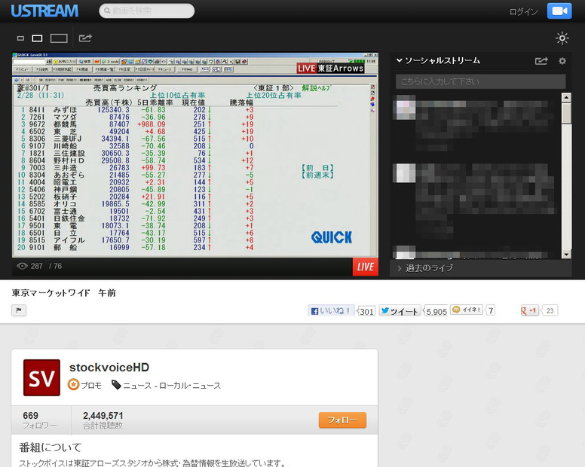This screenshot has height=467, width=585.
Task: Click the social stream scrollbar up arrow
Action: click(566, 98)
